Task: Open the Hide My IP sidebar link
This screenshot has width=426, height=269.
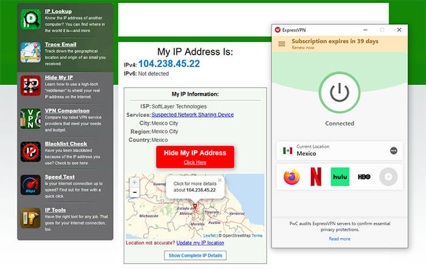Action: [58, 77]
